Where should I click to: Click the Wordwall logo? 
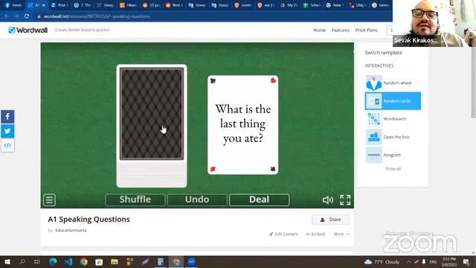(x=28, y=30)
